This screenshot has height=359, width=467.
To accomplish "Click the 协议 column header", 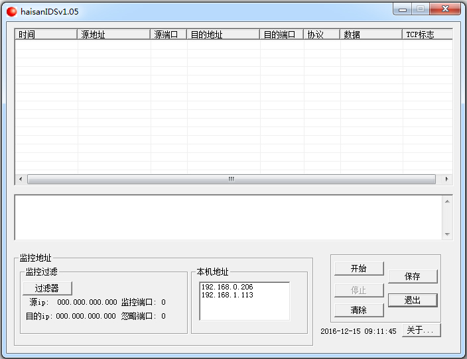I will (x=322, y=34).
